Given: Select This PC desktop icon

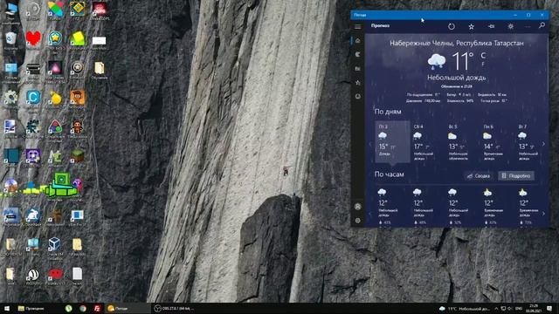Looking at the screenshot, I should coord(11,11).
